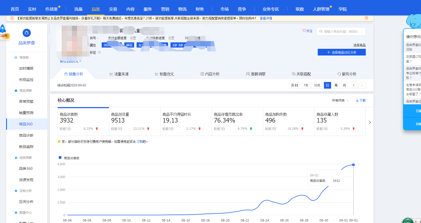Open 实时播报 in the sidebar
Image resolution: width=421 pixels, height=223 pixels.
(x=26, y=68)
